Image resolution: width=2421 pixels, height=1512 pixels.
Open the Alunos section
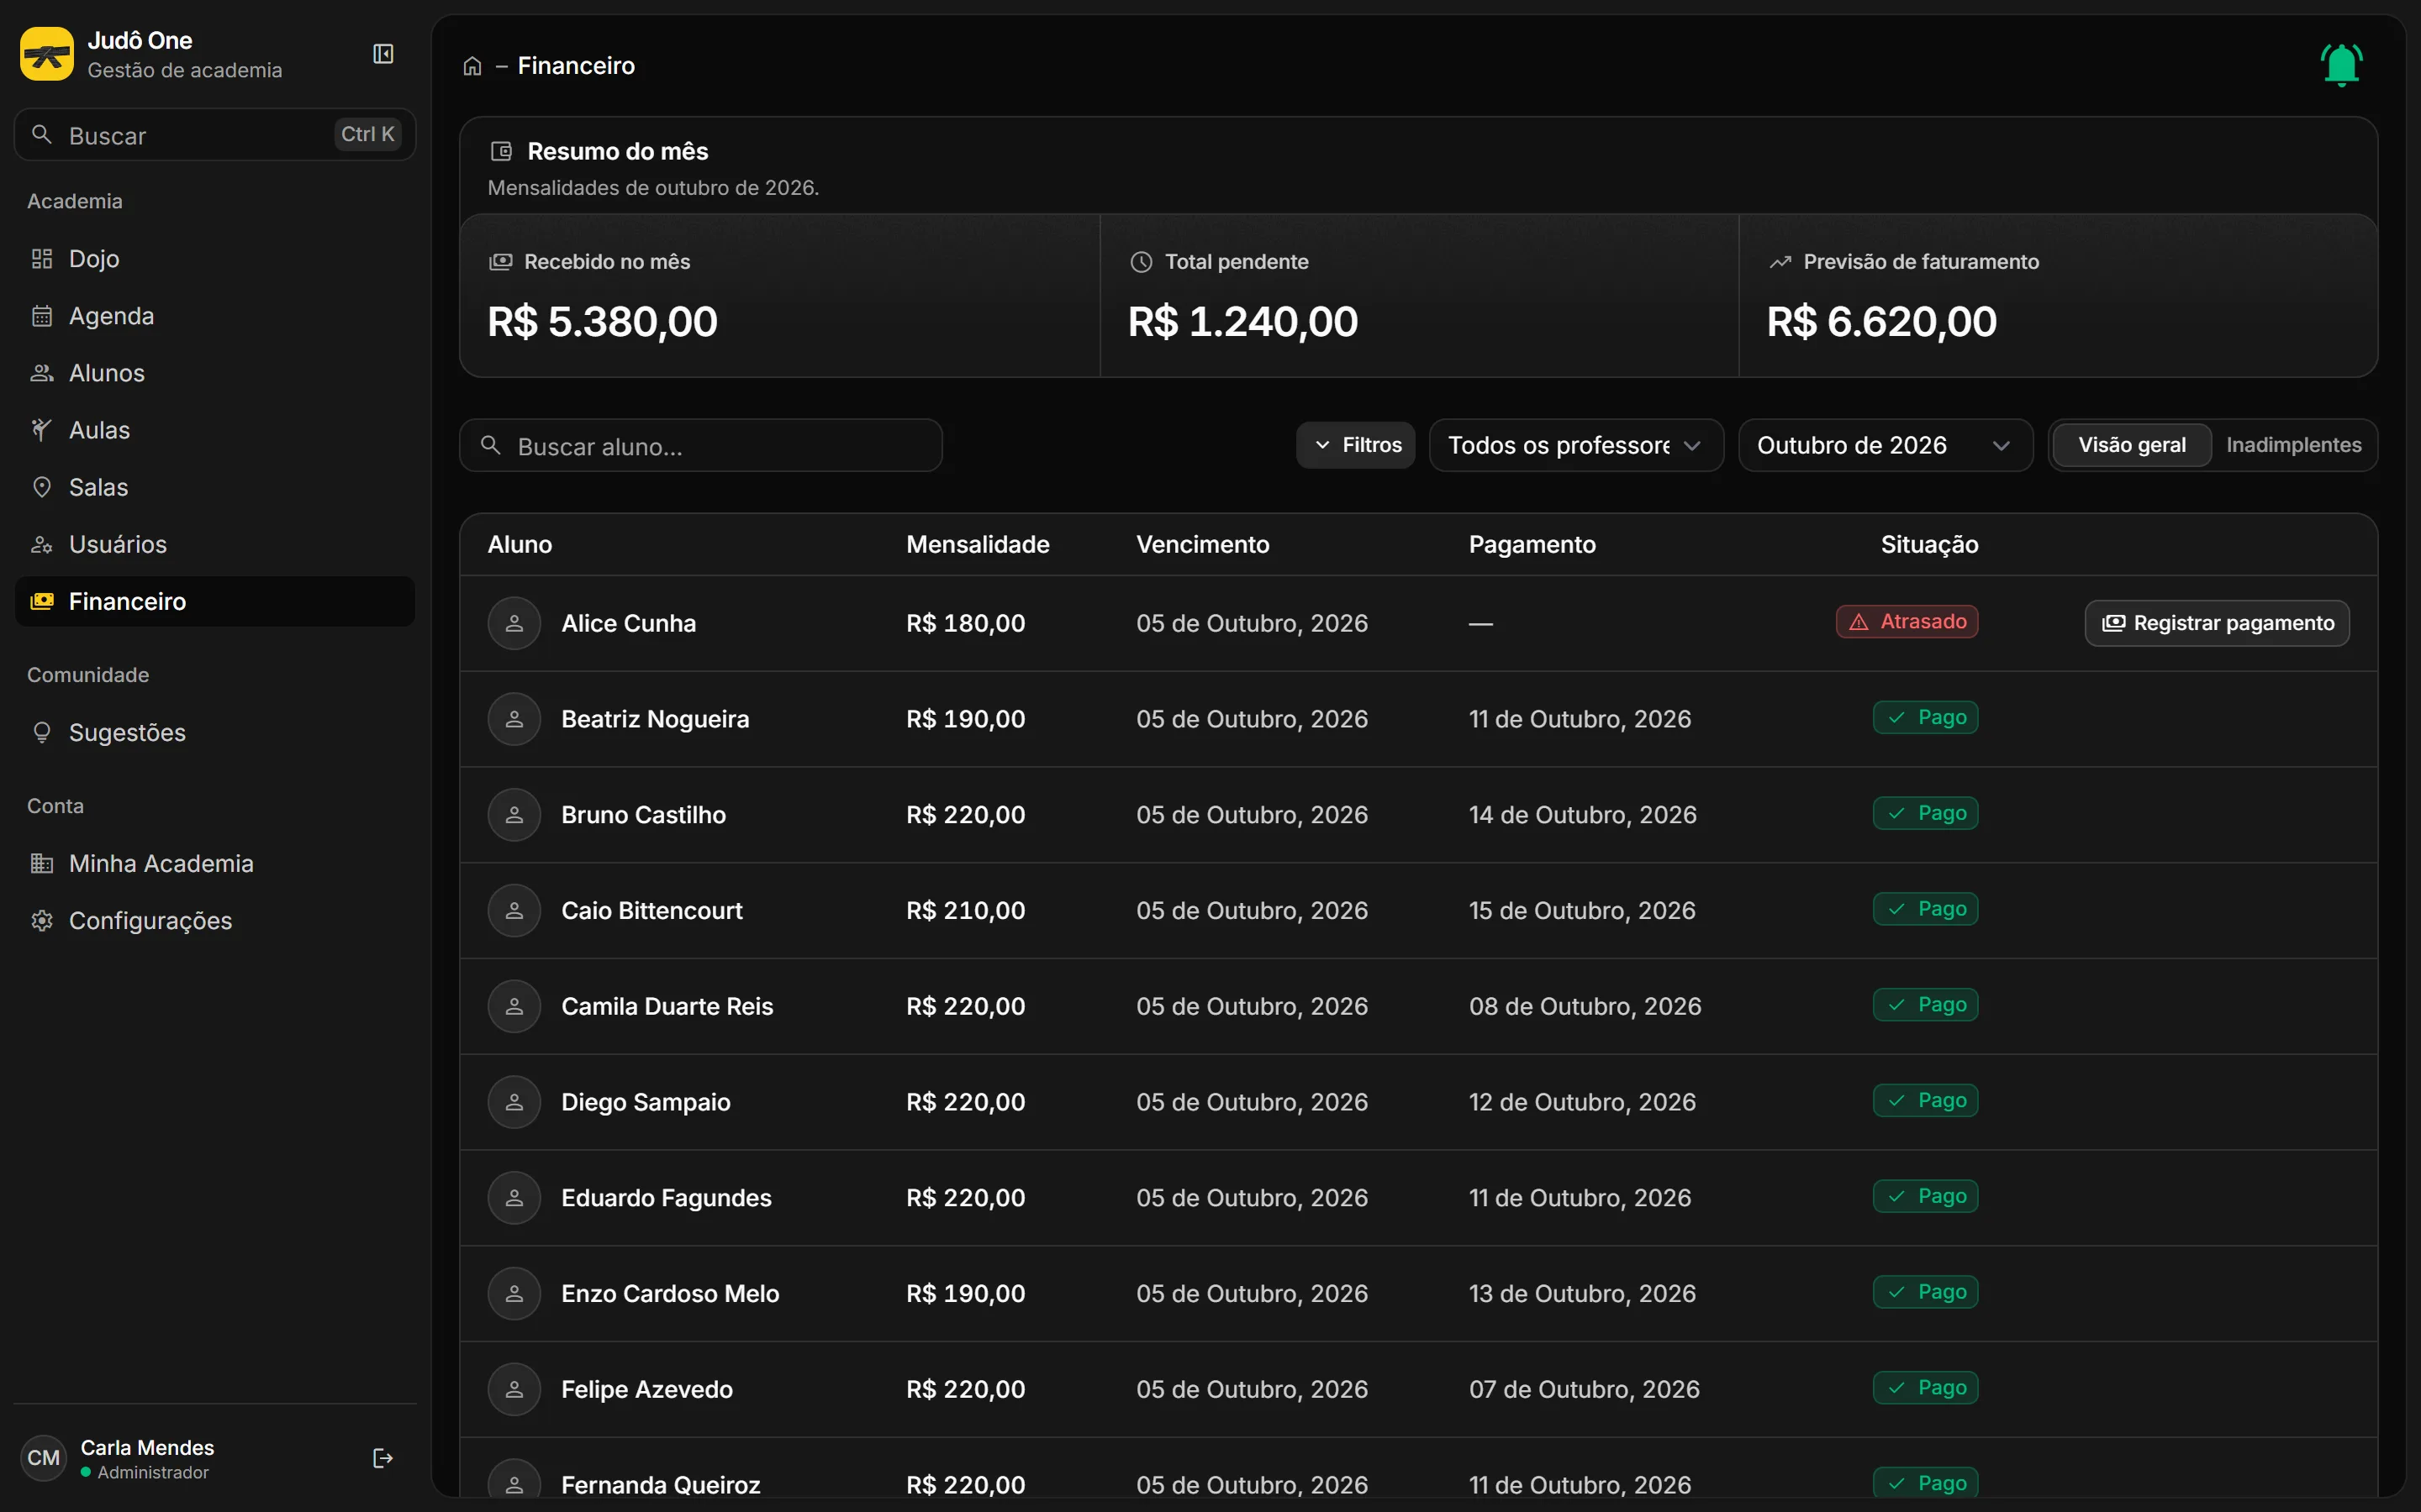(215, 373)
